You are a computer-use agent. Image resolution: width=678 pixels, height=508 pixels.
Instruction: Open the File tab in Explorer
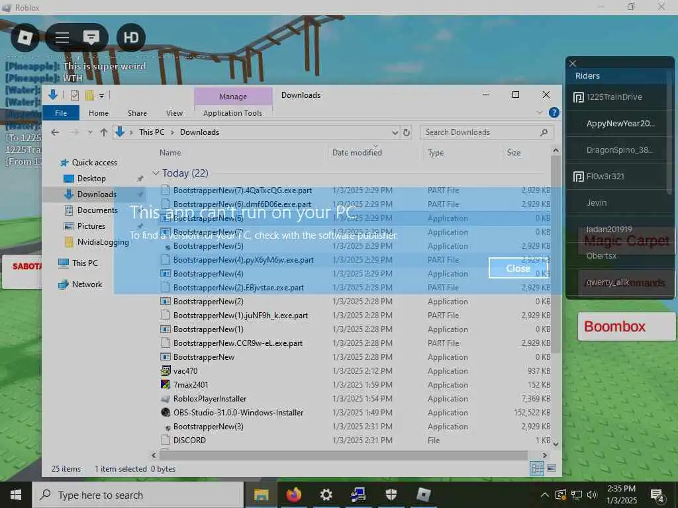[61, 113]
